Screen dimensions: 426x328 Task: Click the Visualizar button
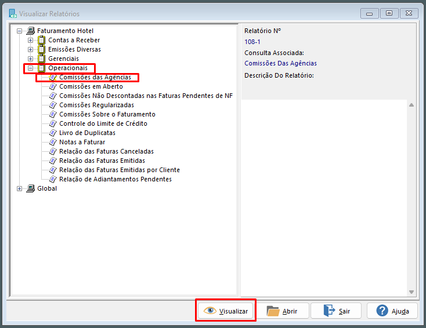pos(226,311)
